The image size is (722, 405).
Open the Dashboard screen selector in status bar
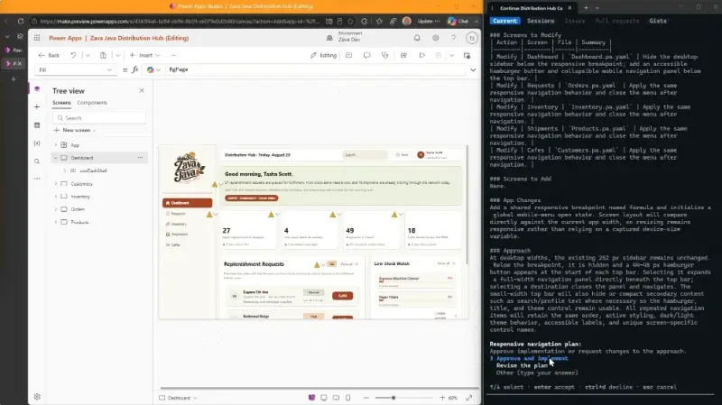(178, 398)
